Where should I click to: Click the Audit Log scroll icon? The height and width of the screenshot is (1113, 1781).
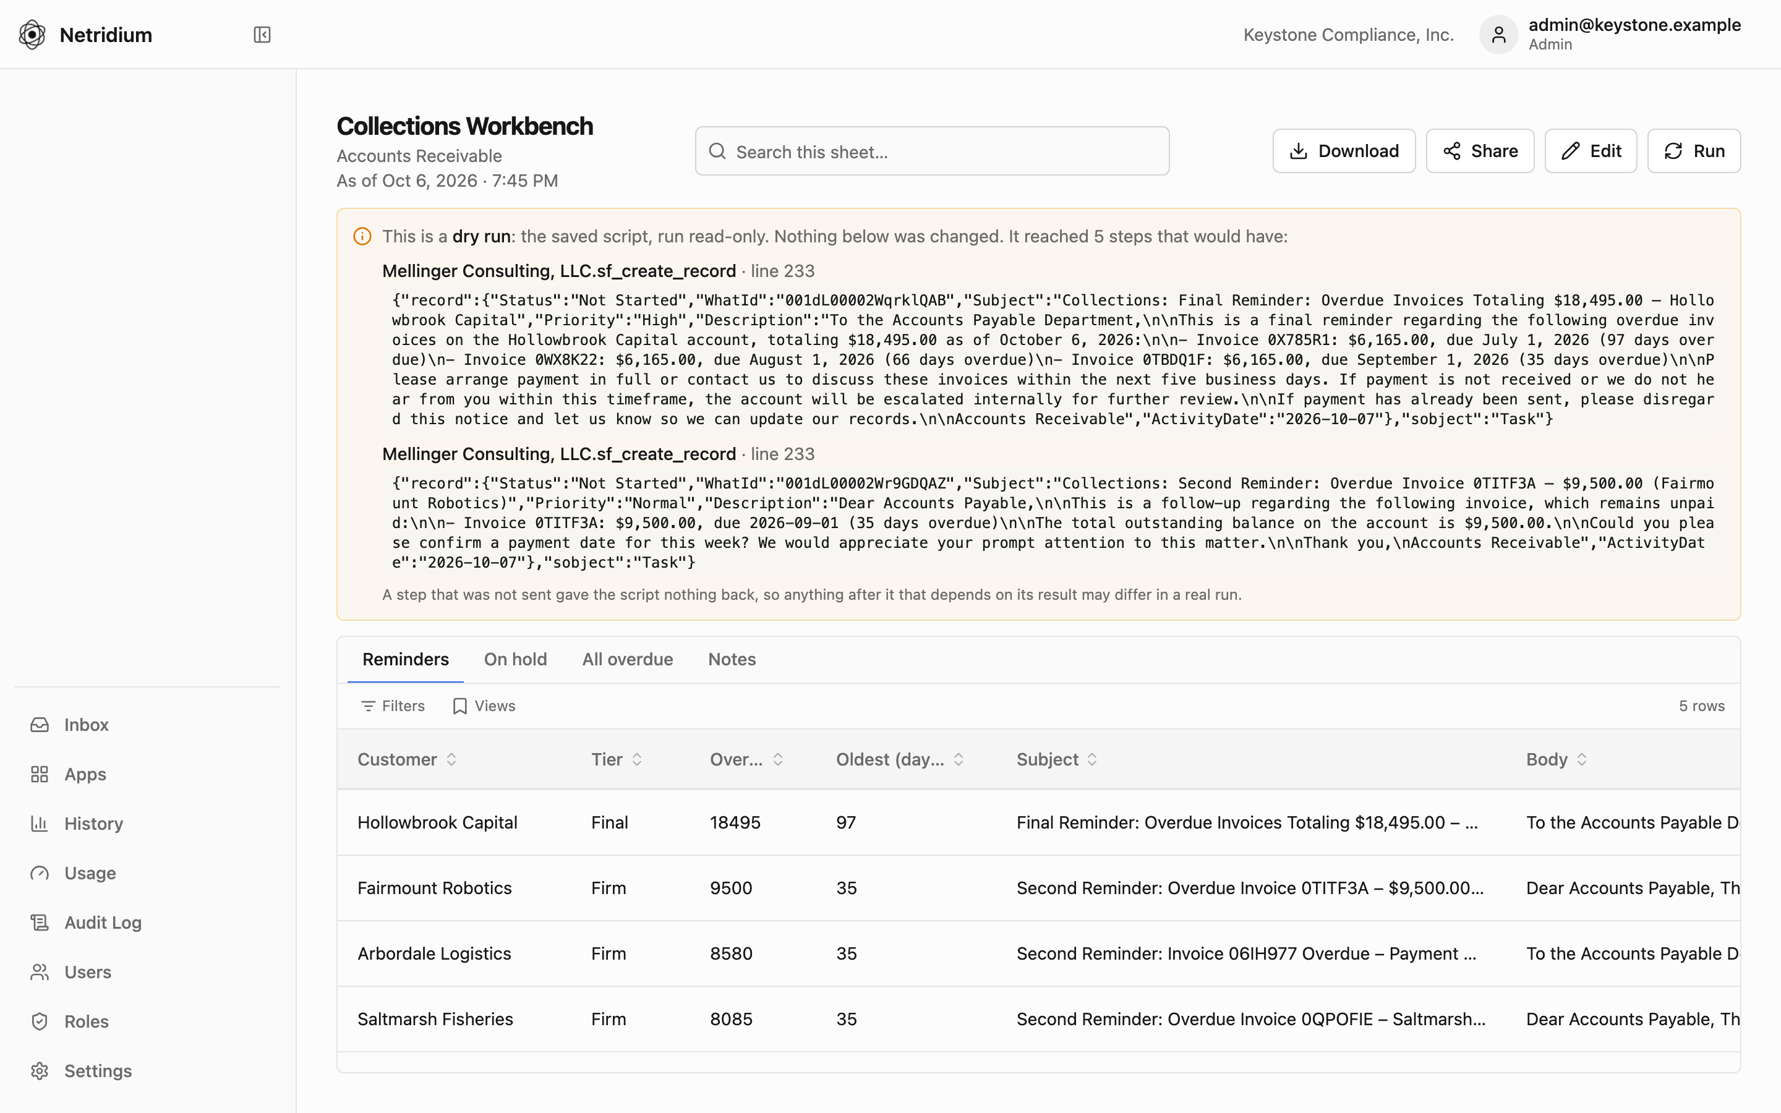click(40, 923)
